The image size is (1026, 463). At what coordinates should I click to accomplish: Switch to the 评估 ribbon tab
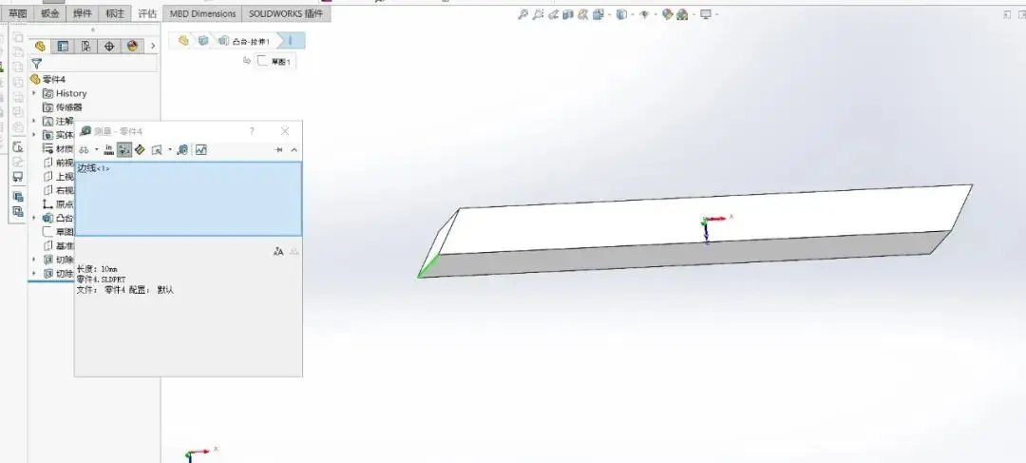point(146,13)
